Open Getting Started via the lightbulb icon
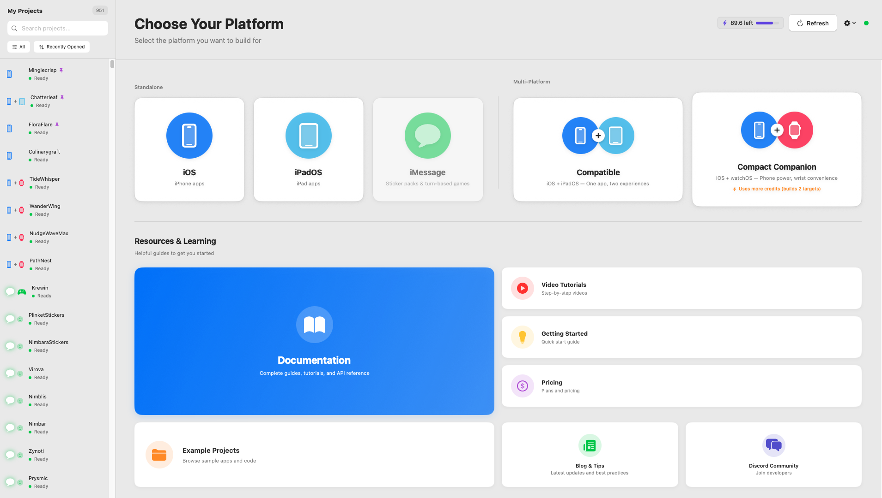This screenshot has width=882, height=498. point(522,337)
